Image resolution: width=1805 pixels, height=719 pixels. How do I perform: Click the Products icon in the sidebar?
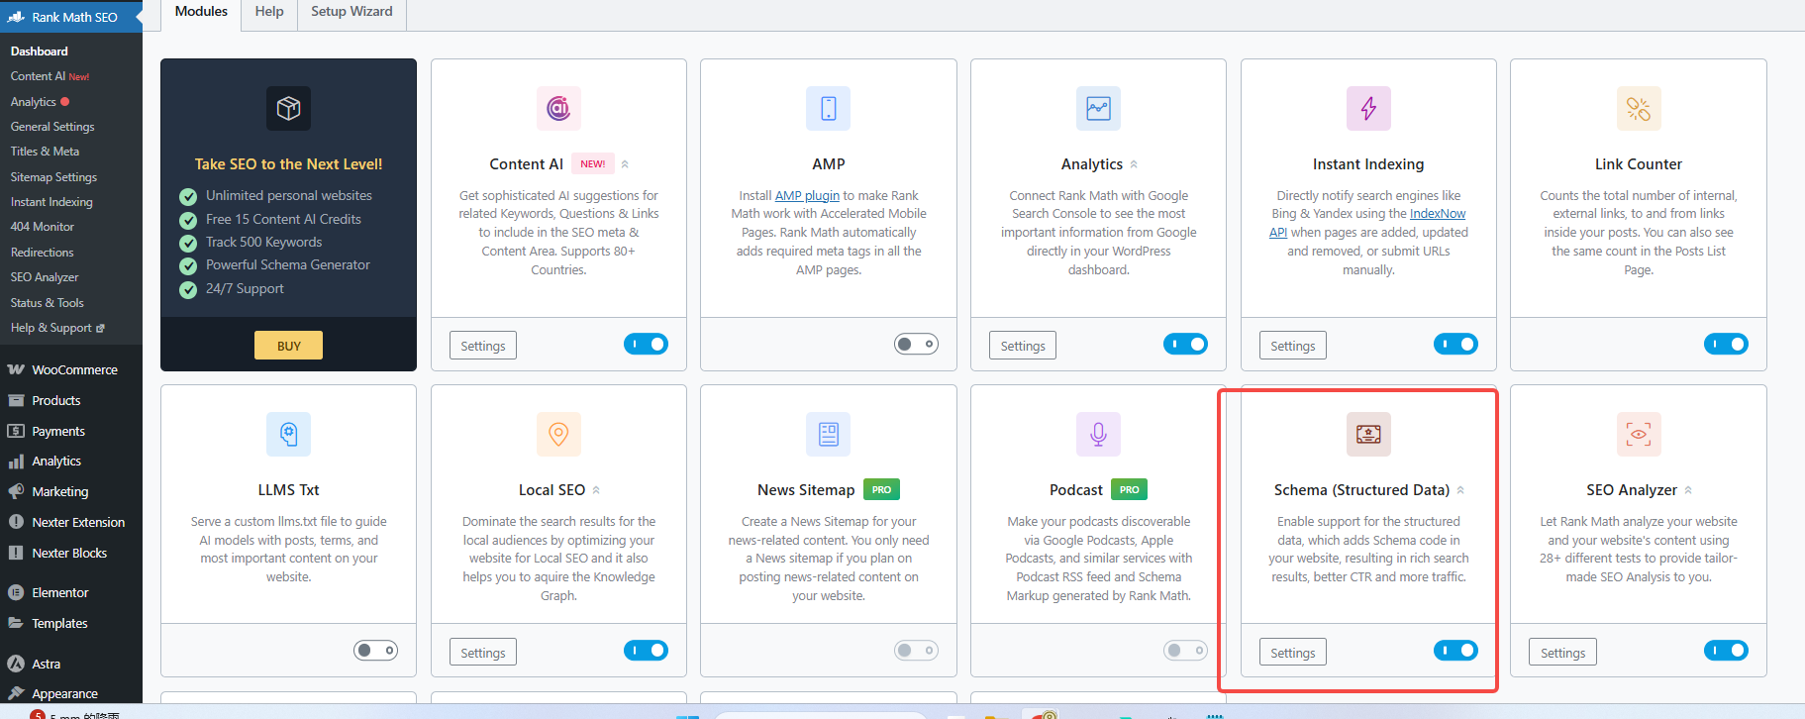tap(16, 400)
